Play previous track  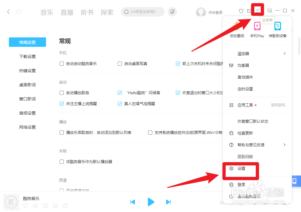[x=133, y=202]
